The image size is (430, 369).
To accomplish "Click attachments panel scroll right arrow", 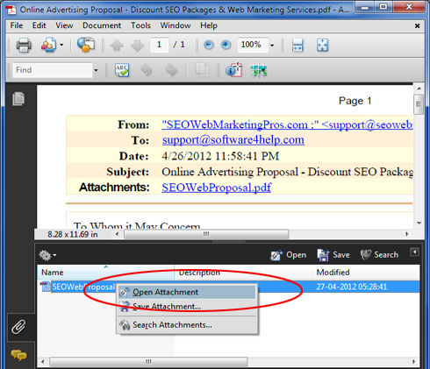I will click(x=413, y=362).
